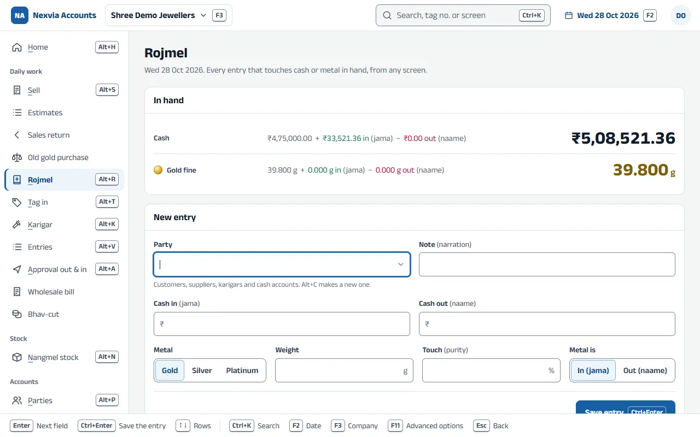Click the Entries list icon
Screen dimensions: 700x437
point(17,247)
